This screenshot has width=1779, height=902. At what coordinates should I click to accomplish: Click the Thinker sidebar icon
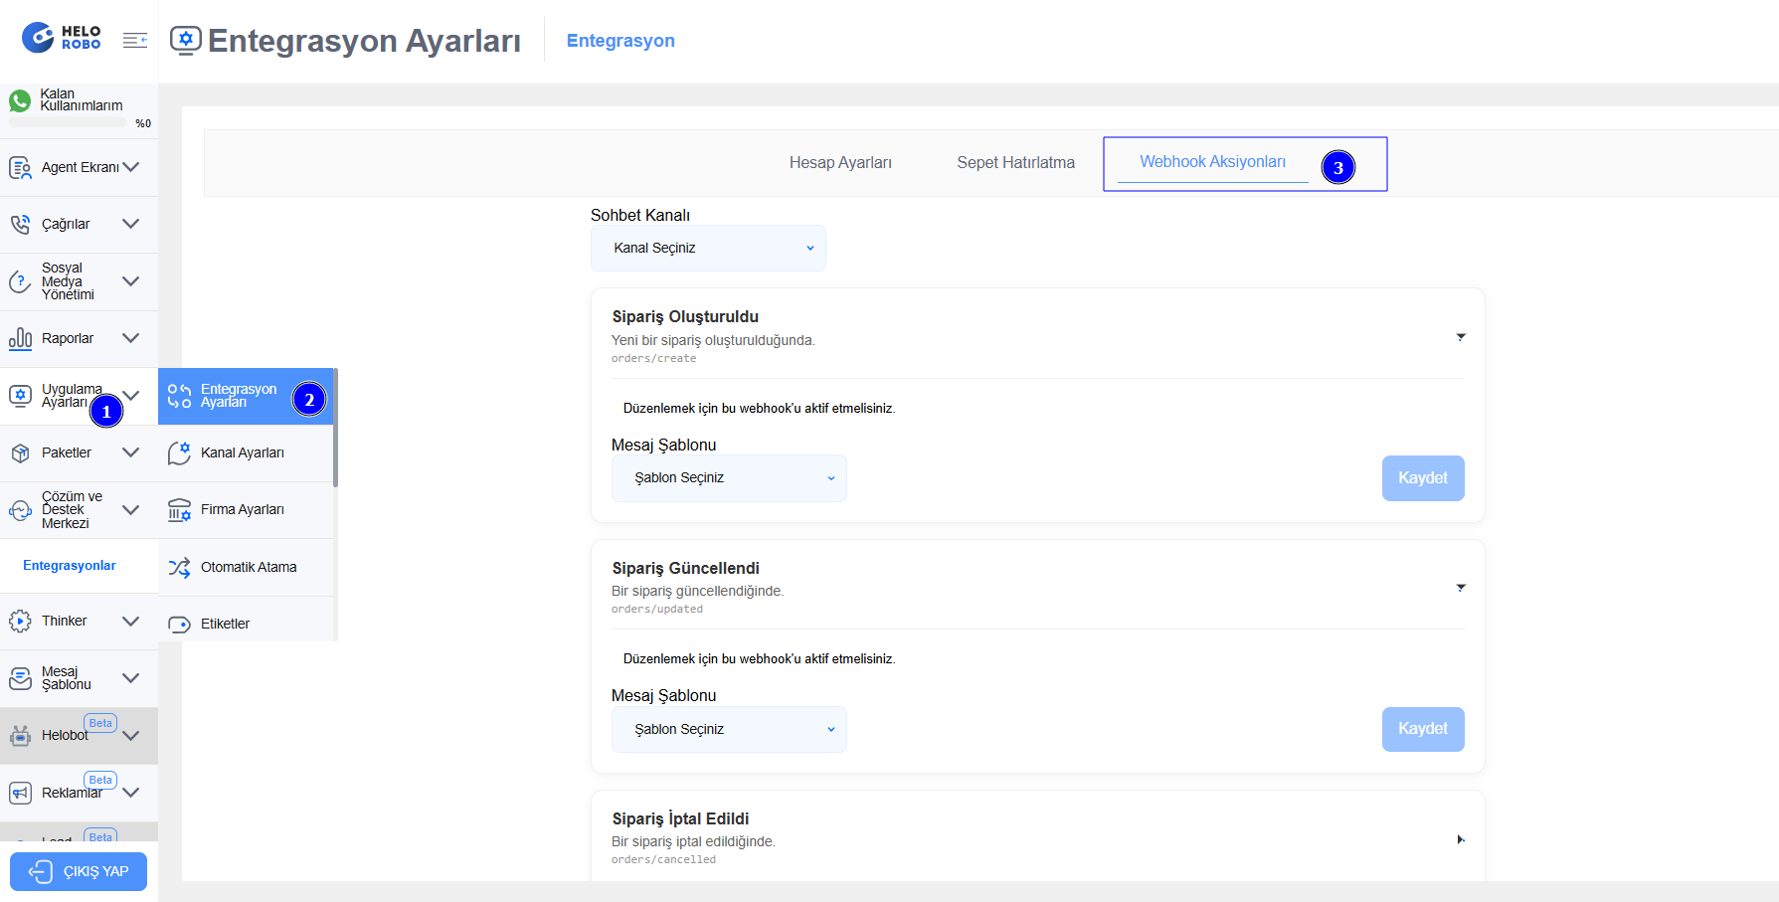point(20,621)
